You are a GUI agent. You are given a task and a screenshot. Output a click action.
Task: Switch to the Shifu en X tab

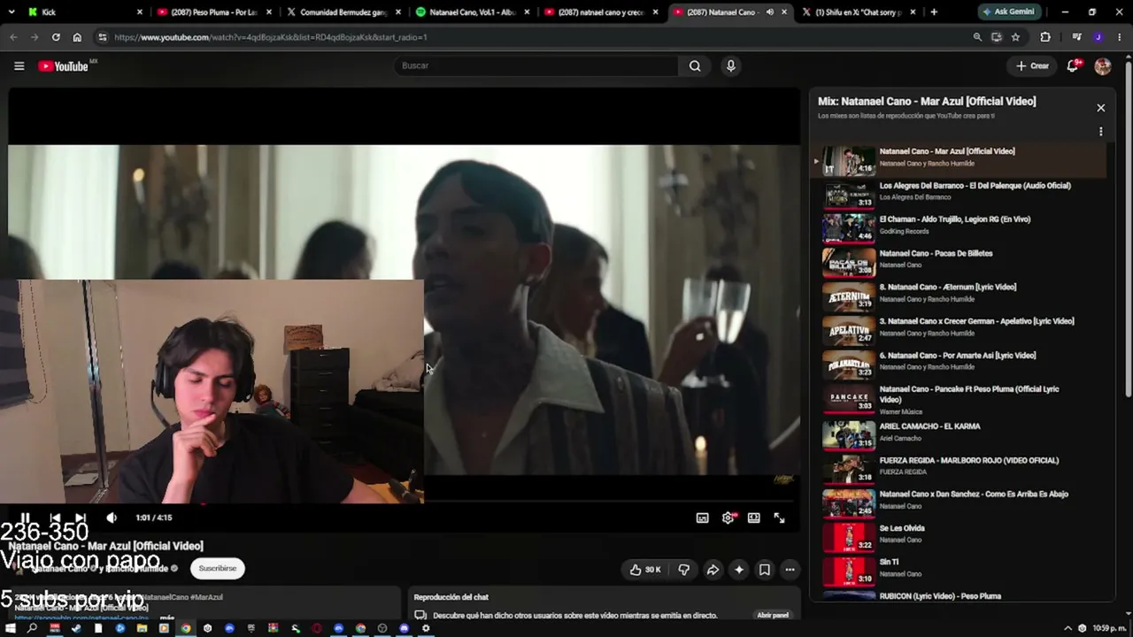coord(859,12)
